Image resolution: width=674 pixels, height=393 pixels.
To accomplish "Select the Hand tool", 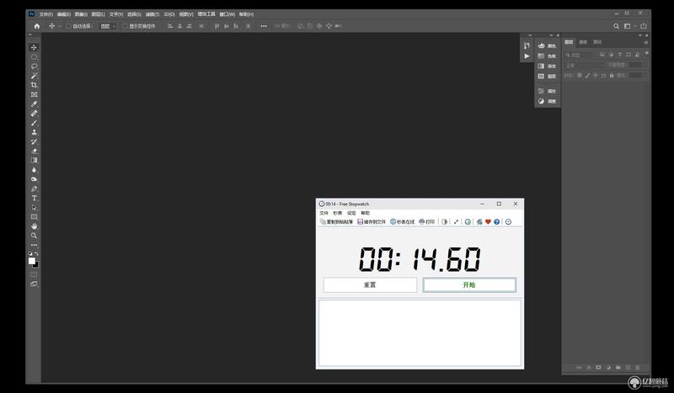I will pos(34,226).
